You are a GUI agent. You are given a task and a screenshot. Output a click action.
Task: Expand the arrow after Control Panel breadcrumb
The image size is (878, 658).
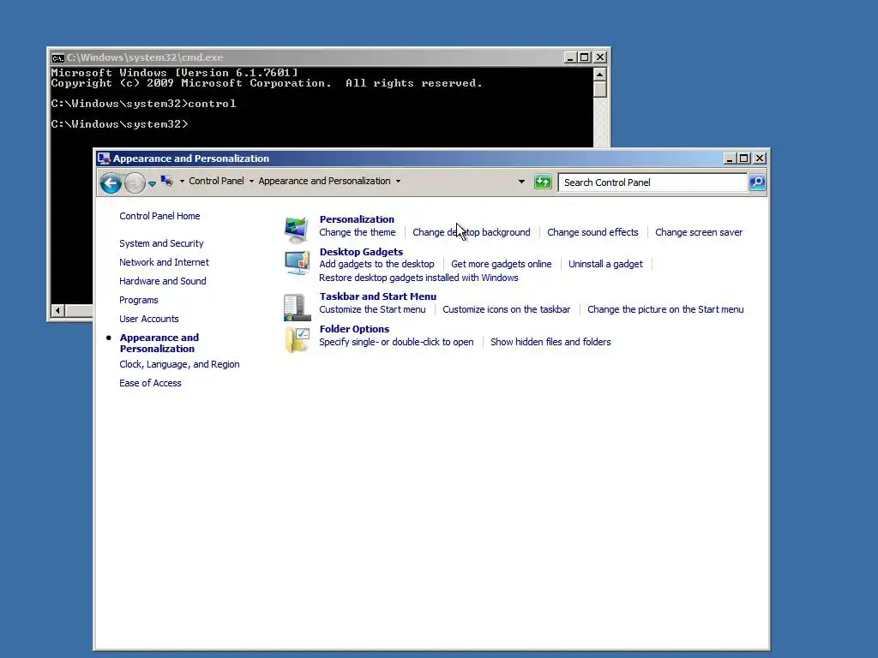pos(251,182)
